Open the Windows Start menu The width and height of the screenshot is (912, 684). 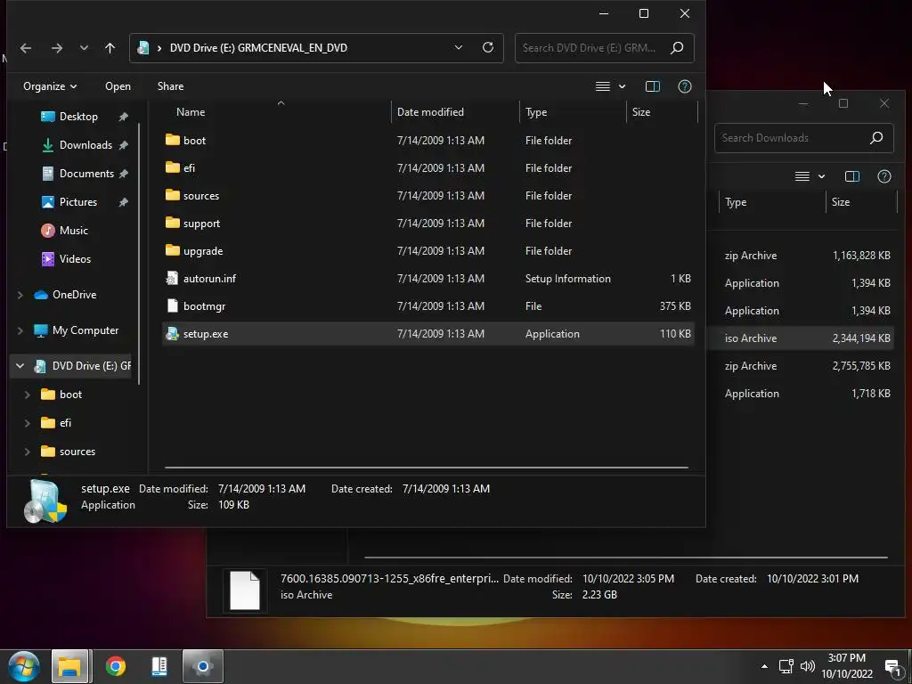(23, 666)
